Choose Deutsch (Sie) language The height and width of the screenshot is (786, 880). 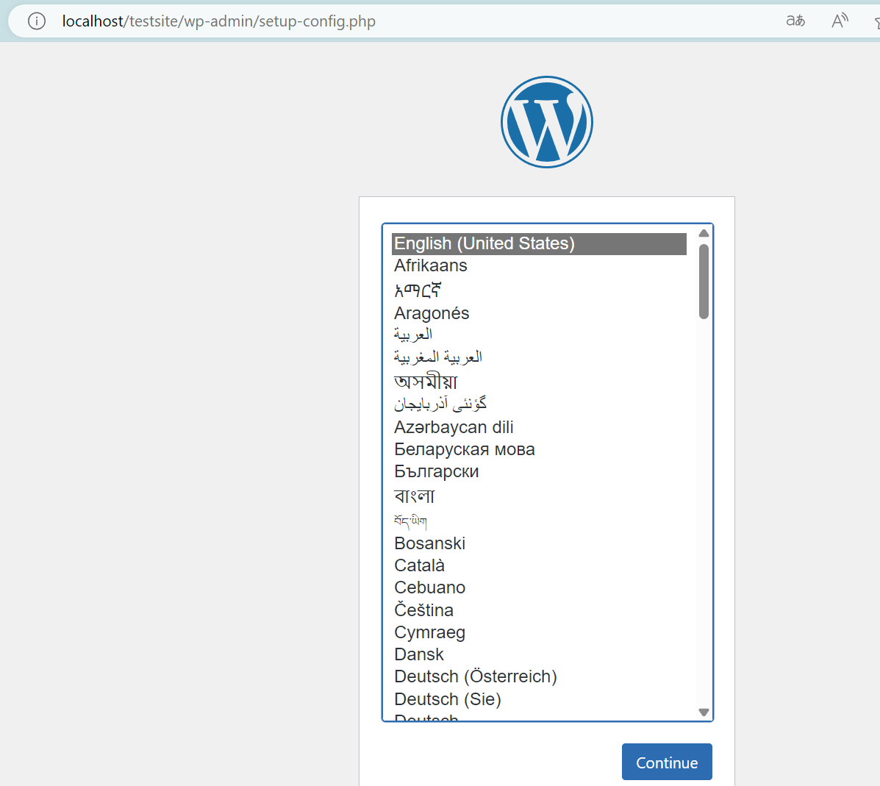[x=539, y=699]
